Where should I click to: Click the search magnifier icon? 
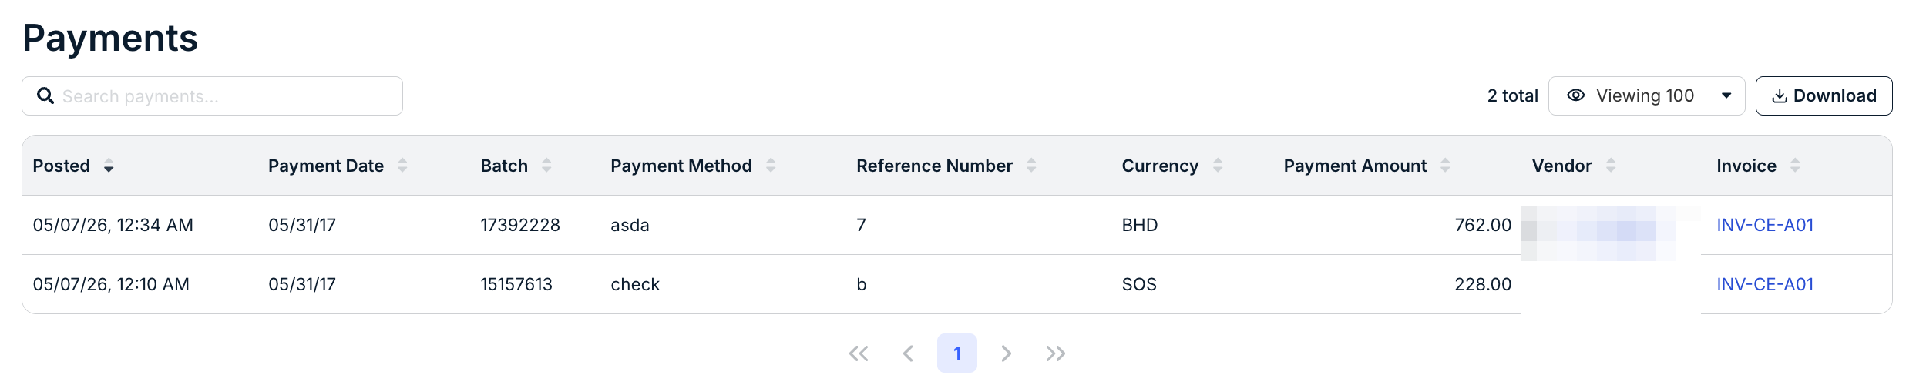coord(45,95)
